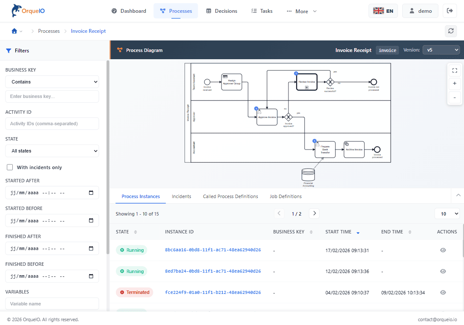Viewport: 464px width, 325px height.
Task: Sort by End Time column arrows
Action: tap(410, 232)
